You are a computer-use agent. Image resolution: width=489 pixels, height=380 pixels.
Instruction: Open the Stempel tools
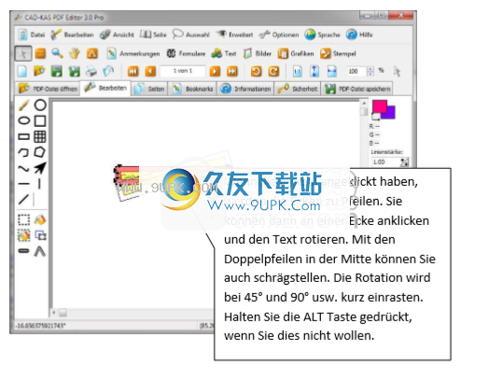(338, 53)
